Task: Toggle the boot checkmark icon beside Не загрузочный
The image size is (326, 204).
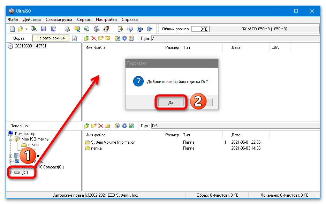Action: [75, 38]
